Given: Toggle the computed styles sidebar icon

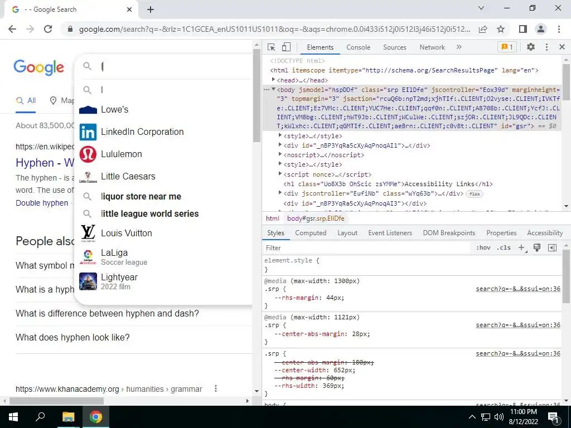Looking at the screenshot, I should 552,248.
